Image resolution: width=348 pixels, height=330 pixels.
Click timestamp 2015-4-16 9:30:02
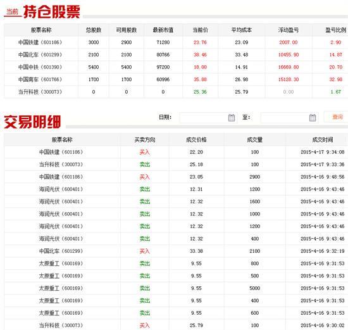click(x=323, y=326)
